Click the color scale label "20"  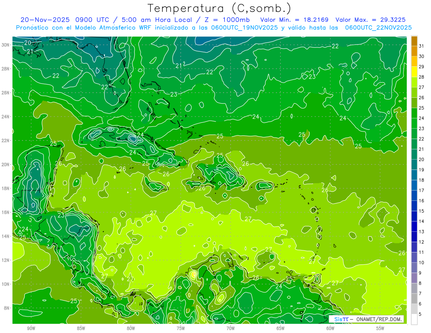[x=422, y=159]
